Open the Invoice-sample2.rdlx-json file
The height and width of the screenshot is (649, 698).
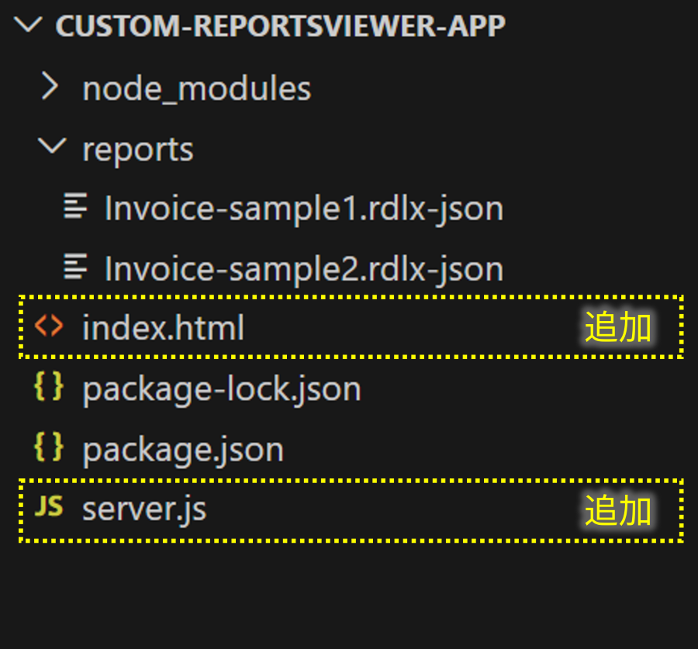(303, 269)
